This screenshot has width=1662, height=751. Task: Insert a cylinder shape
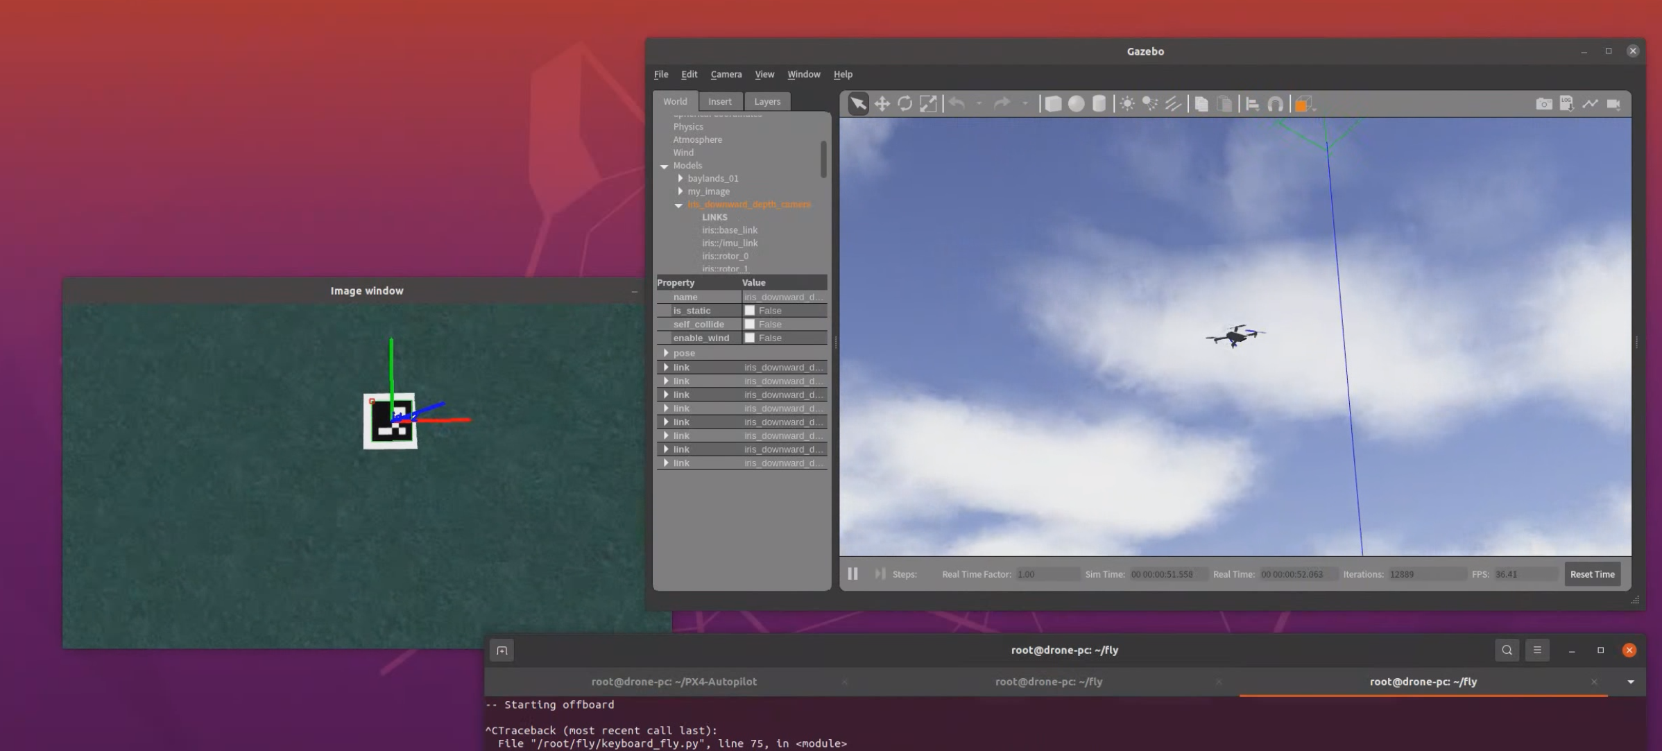click(1099, 104)
